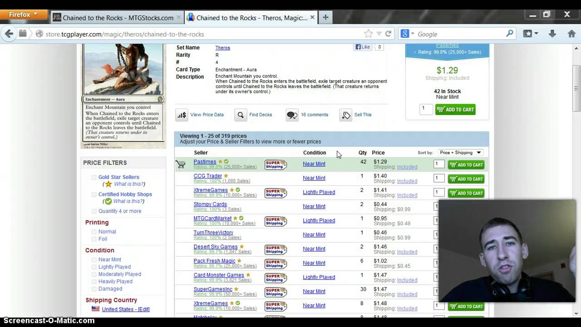Screen dimensions: 581x327
Task: Add the CCG Trader listing to cart
Action: (x=466, y=179)
